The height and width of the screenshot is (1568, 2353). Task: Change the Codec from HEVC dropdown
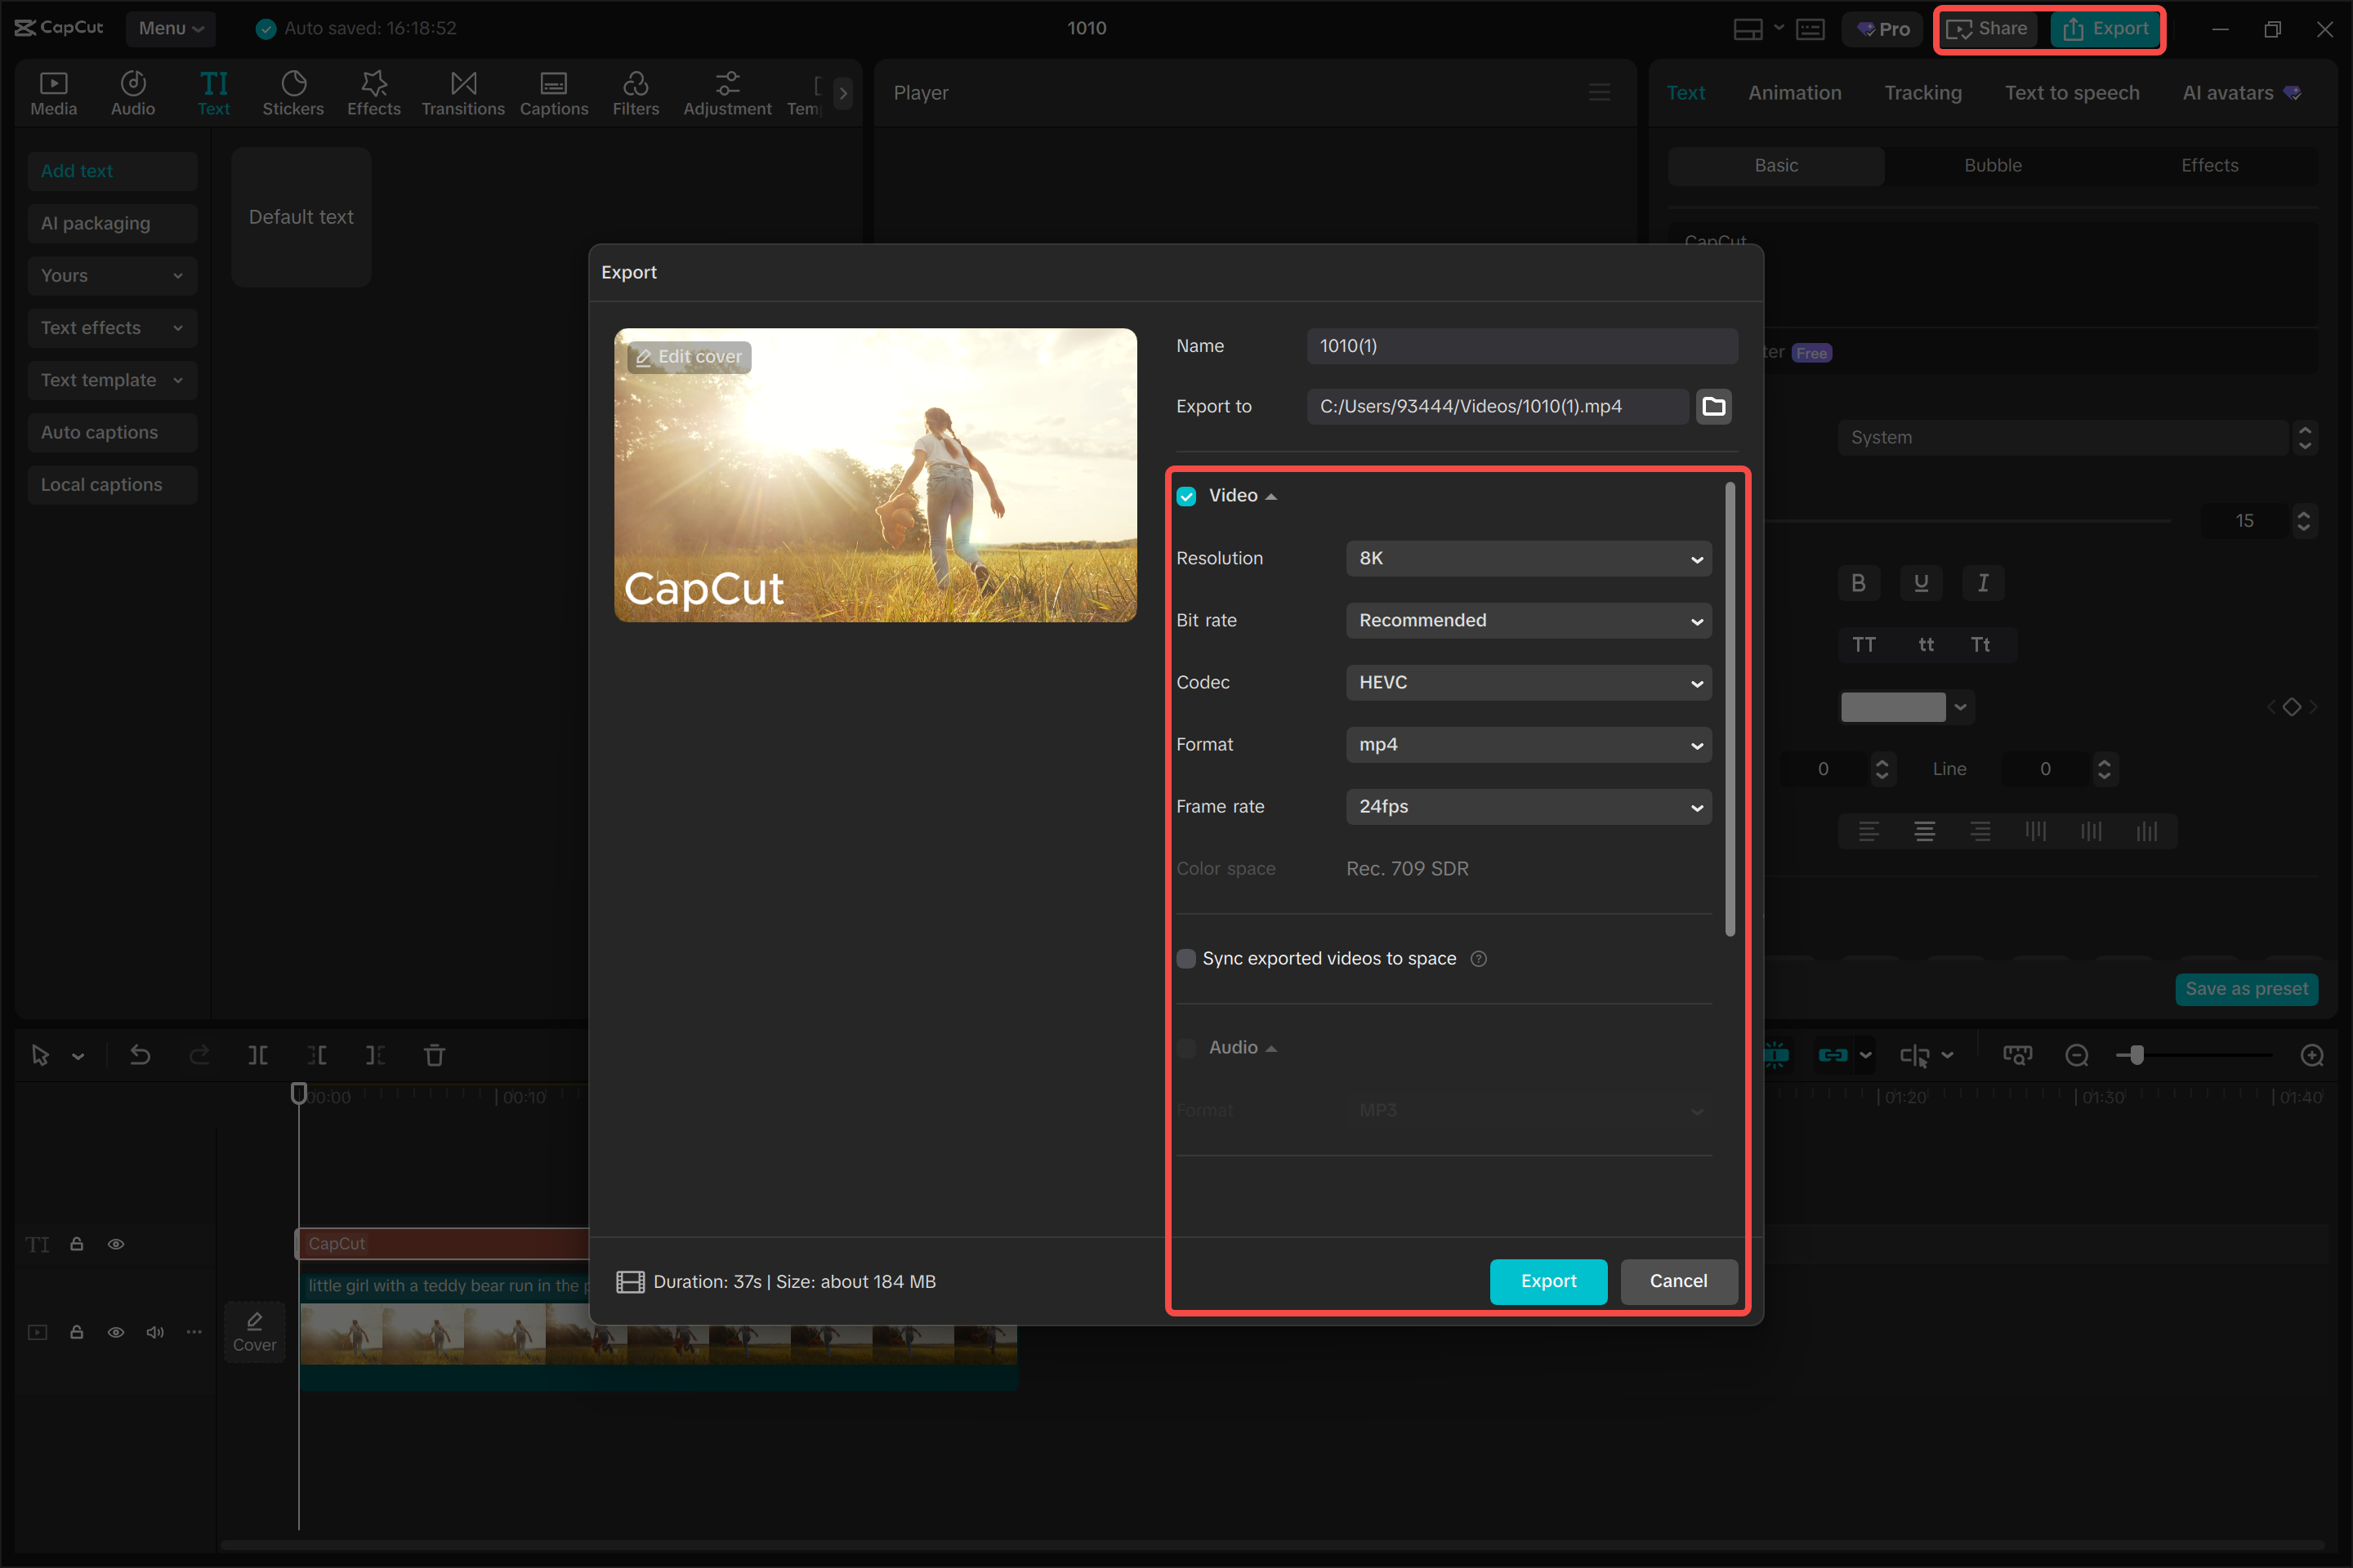[1528, 682]
